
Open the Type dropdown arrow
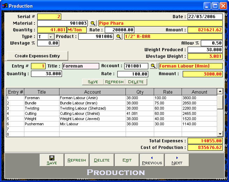(x=51, y=37)
